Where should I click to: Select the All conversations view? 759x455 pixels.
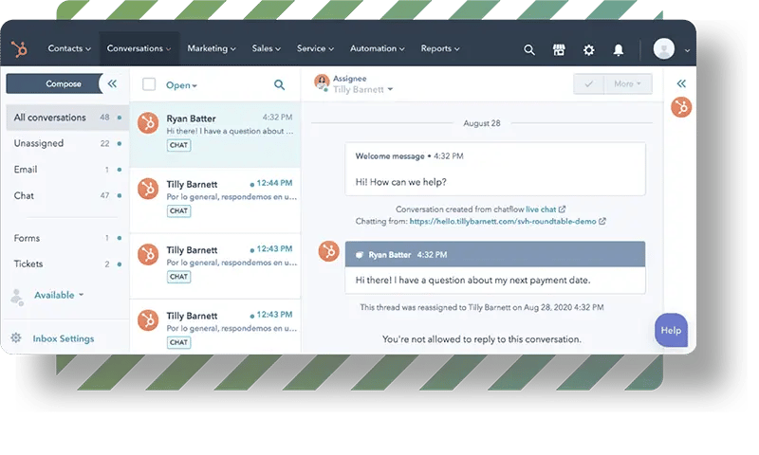[67, 118]
